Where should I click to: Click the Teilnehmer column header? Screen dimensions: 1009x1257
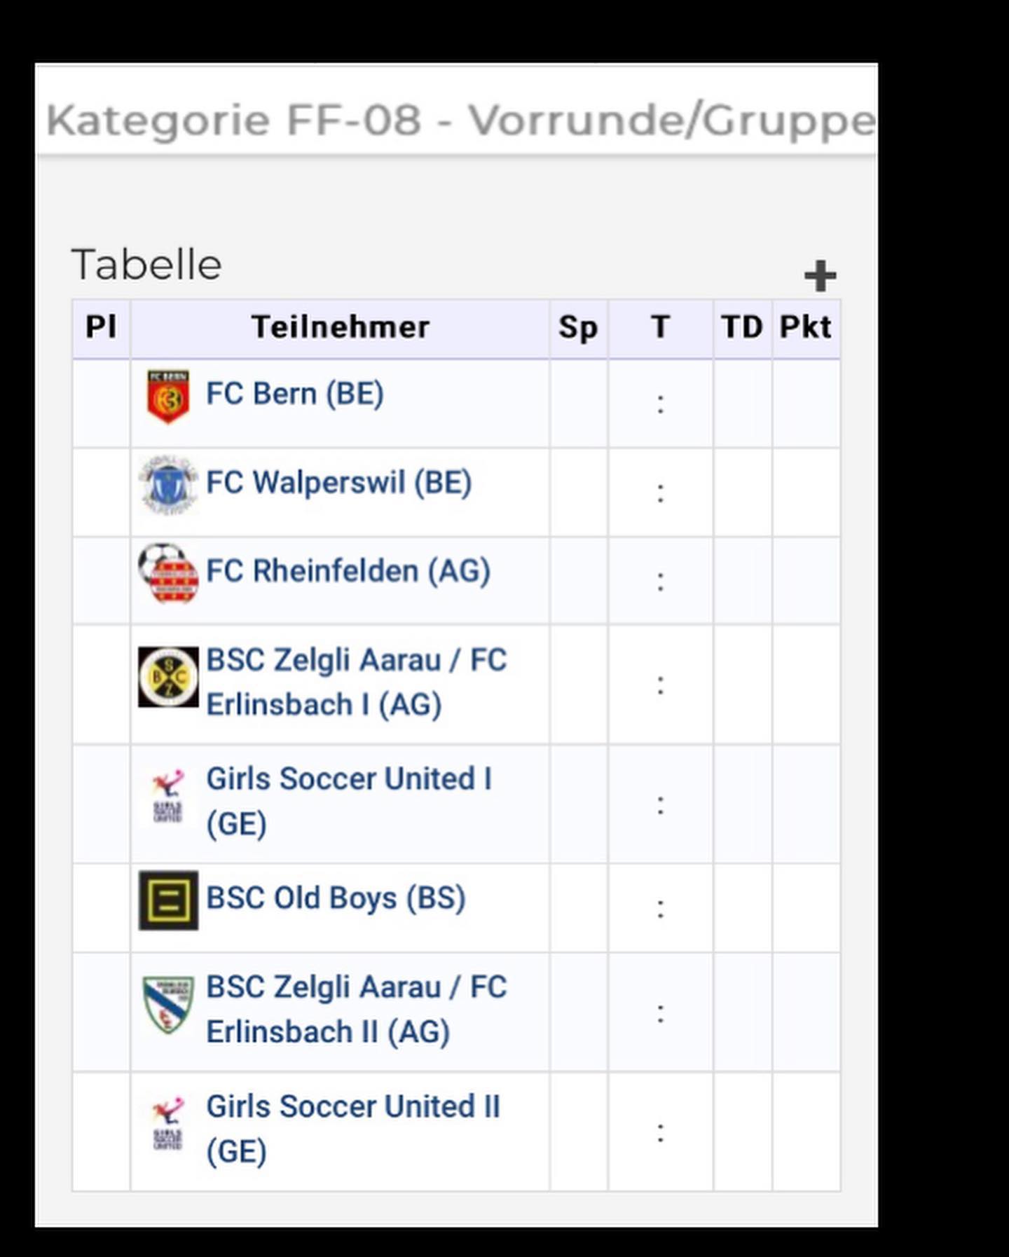[340, 328]
